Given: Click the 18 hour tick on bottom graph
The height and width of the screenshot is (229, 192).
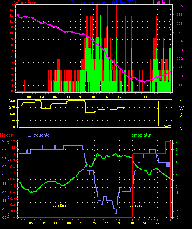Looking at the screenshot, I should (132, 223).
